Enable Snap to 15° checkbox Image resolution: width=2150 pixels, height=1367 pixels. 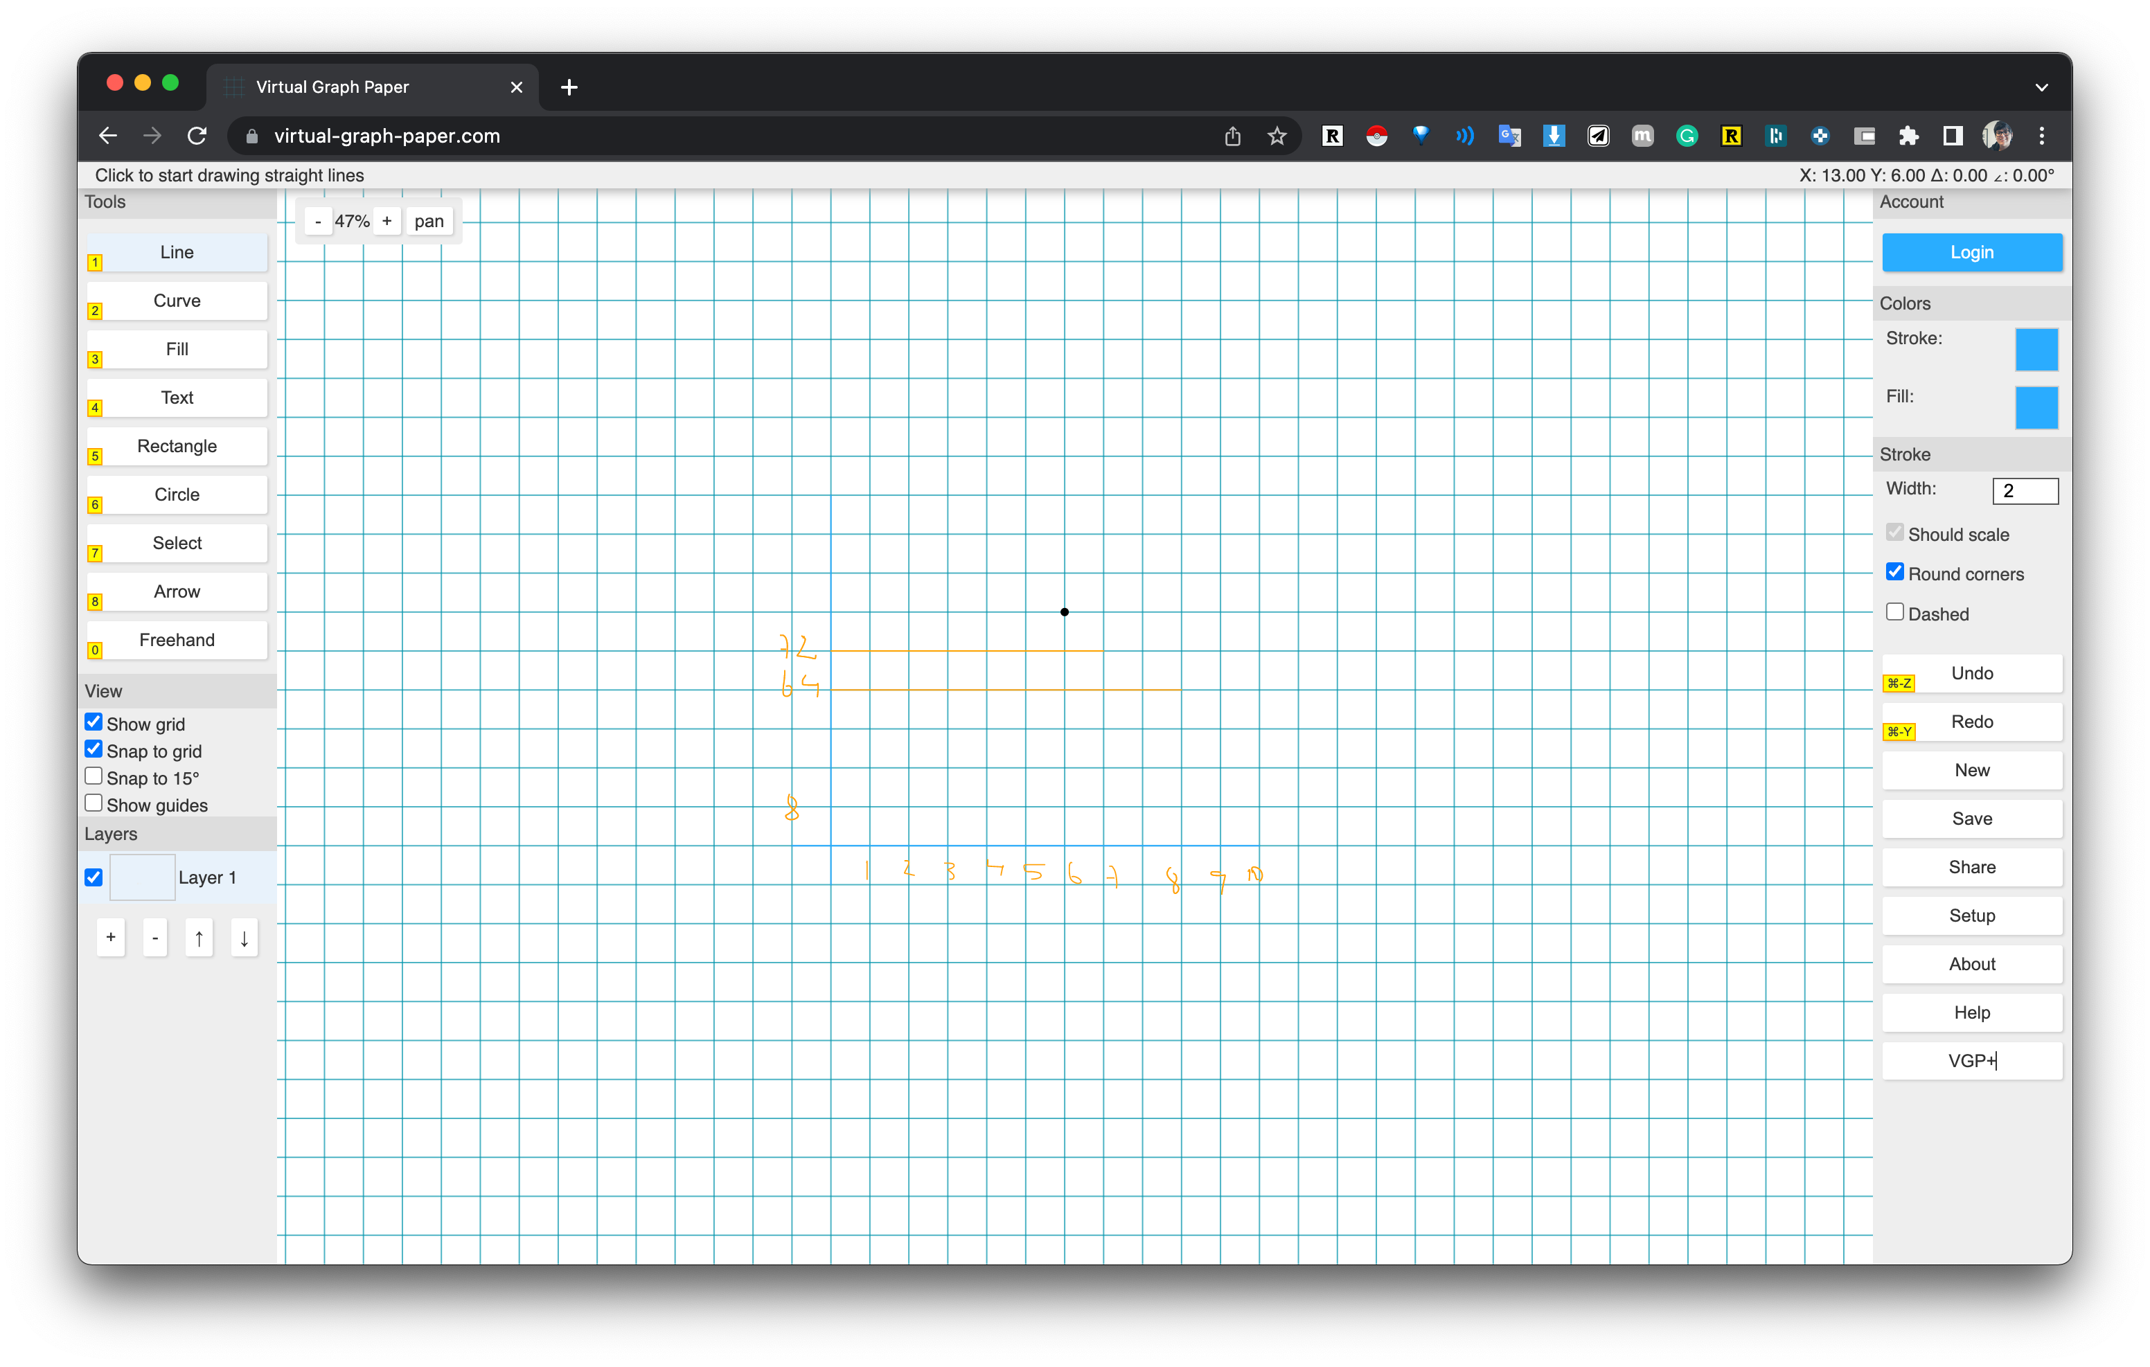(x=94, y=777)
